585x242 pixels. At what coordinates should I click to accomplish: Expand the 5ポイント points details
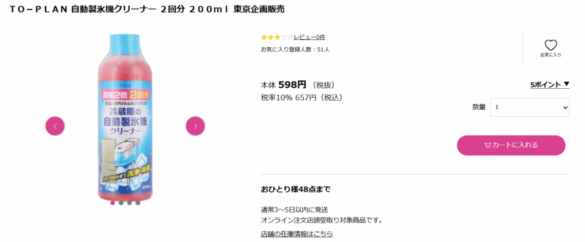[550, 84]
